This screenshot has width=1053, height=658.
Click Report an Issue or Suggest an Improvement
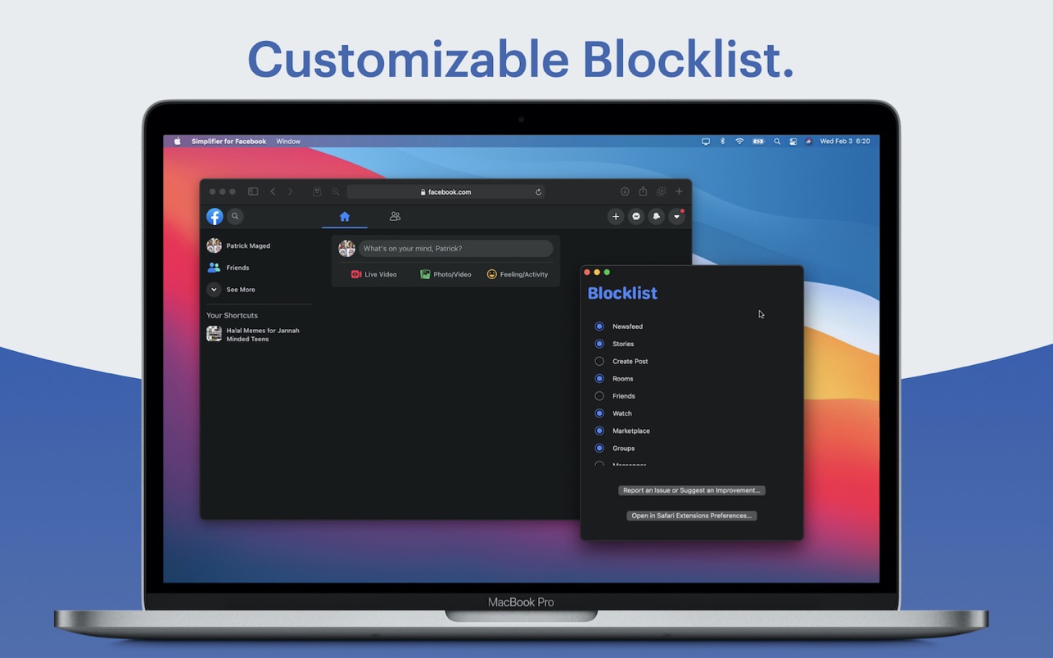692,490
